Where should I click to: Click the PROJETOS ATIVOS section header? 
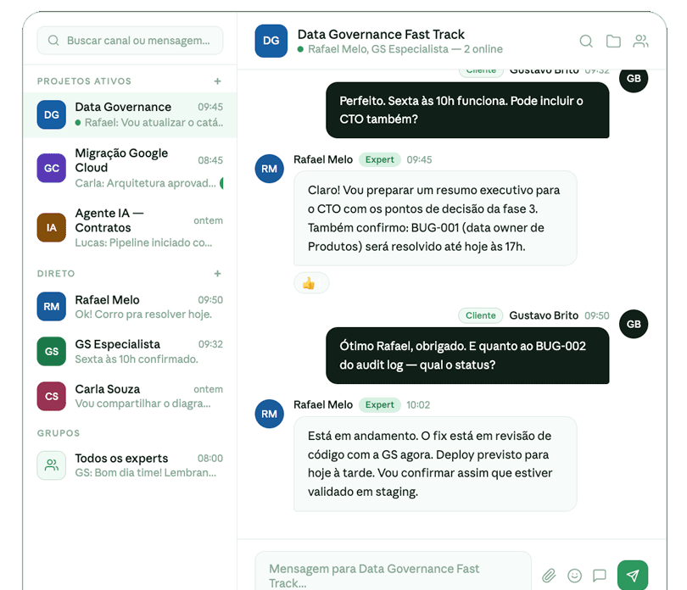[x=84, y=81]
